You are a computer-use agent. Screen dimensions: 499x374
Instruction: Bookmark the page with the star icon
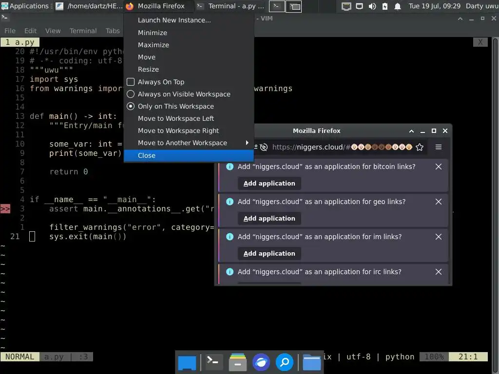coord(420,147)
